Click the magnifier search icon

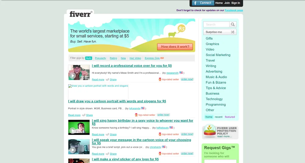pos(233,24)
